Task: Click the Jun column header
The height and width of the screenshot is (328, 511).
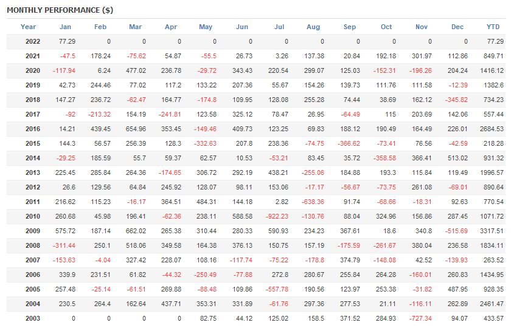Action: (242, 27)
